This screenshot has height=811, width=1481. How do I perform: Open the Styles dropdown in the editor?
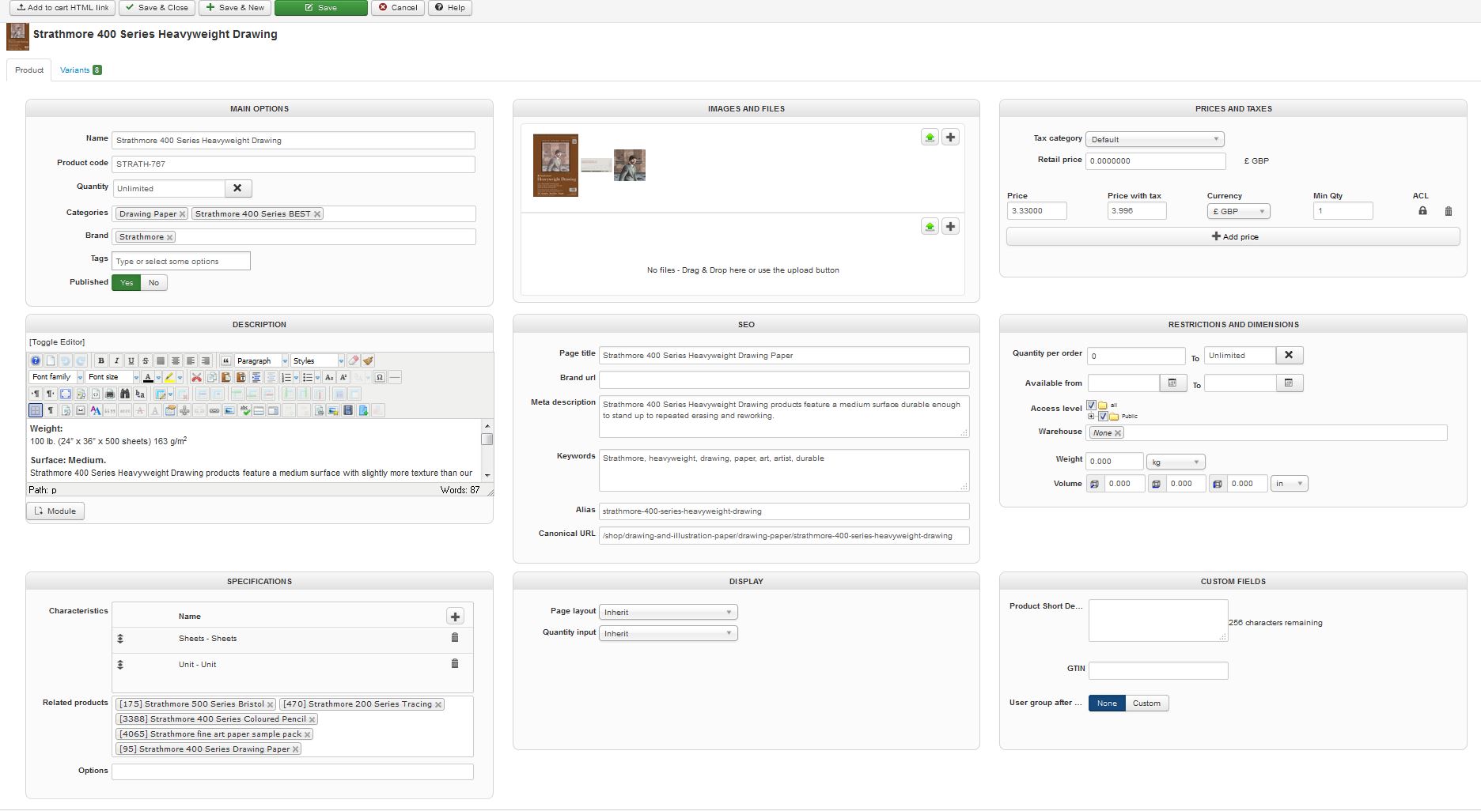[318, 360]
